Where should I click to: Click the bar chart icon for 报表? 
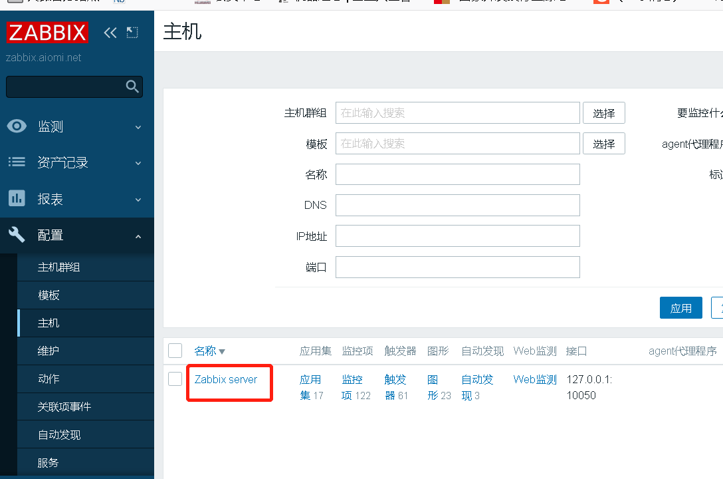point(17,198)
